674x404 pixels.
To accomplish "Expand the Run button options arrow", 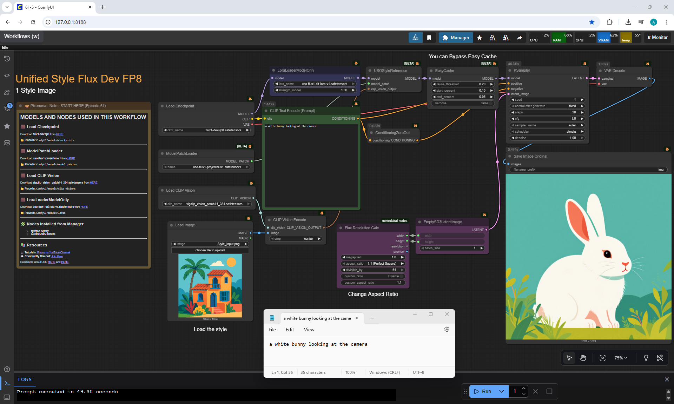I will (502, 391).
